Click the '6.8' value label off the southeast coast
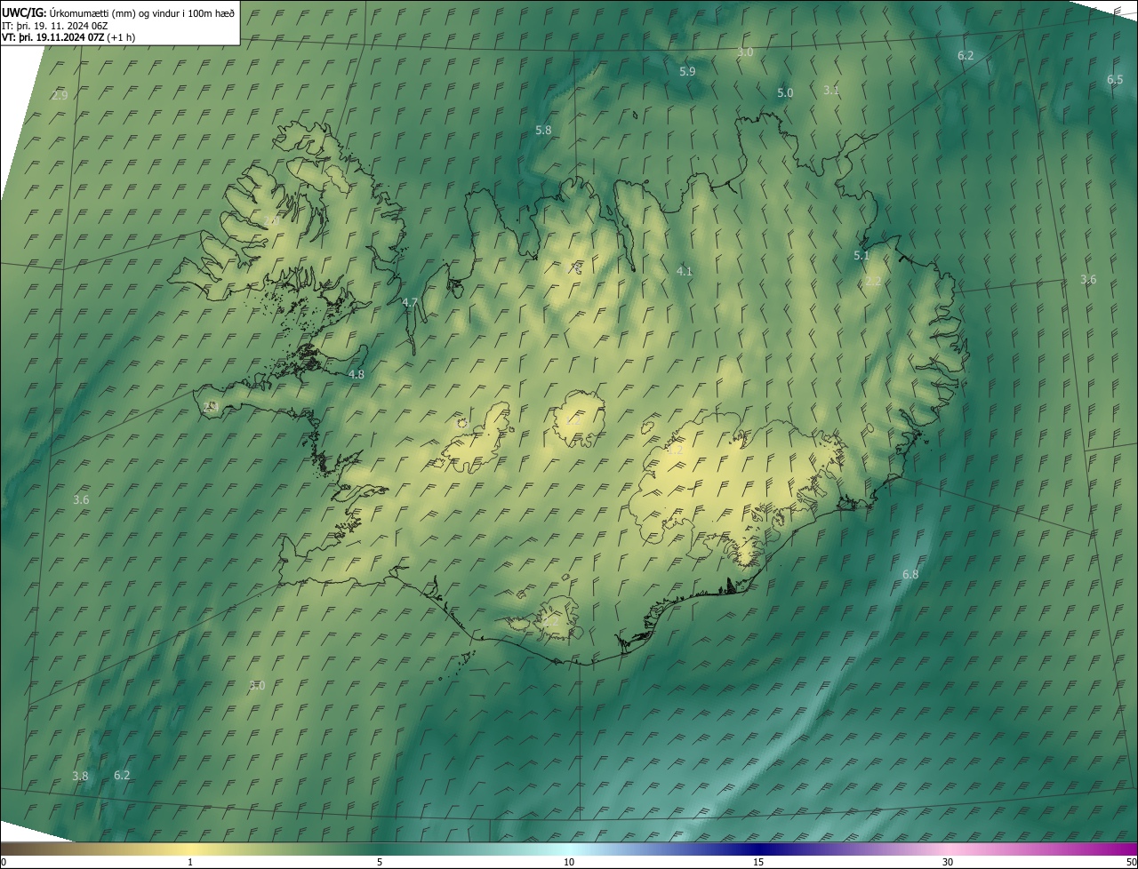The width and height of the screenshot is (1138, 869). [910, 574]
